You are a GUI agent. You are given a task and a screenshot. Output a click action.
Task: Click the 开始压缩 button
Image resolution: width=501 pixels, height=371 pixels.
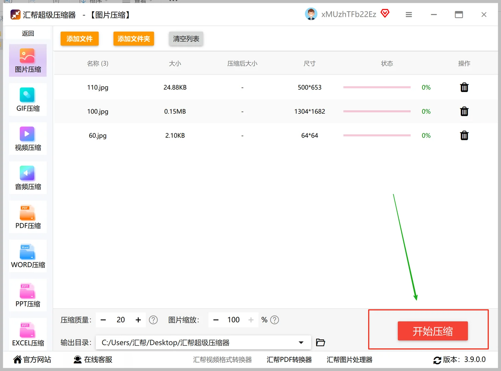[433, 331]
